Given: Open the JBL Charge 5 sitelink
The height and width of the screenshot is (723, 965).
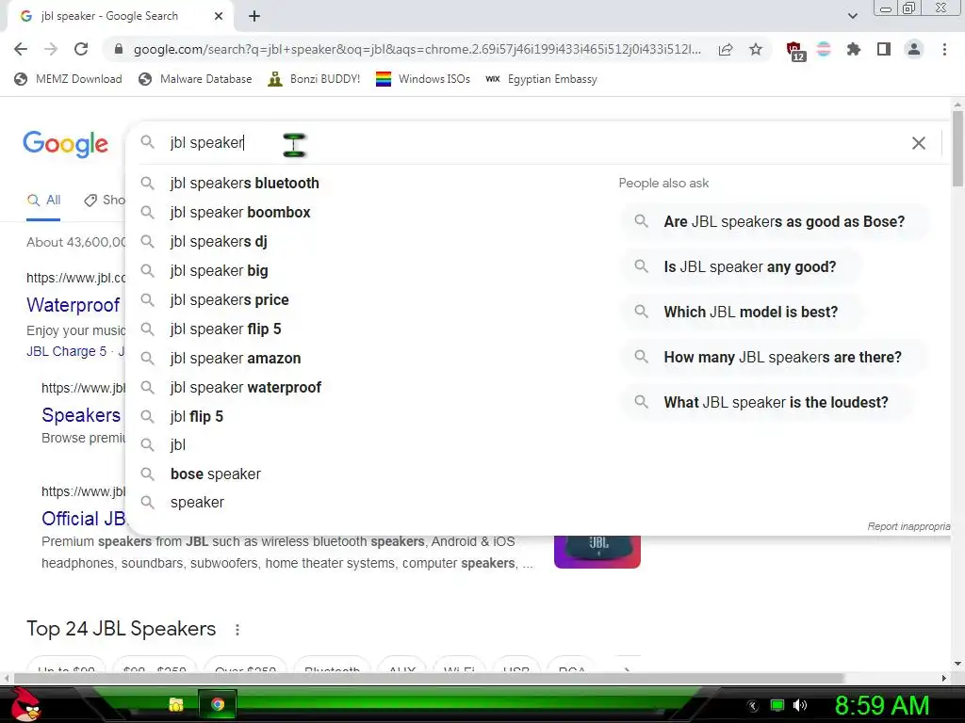Looking at the screenshot, I should pos(67,351).
